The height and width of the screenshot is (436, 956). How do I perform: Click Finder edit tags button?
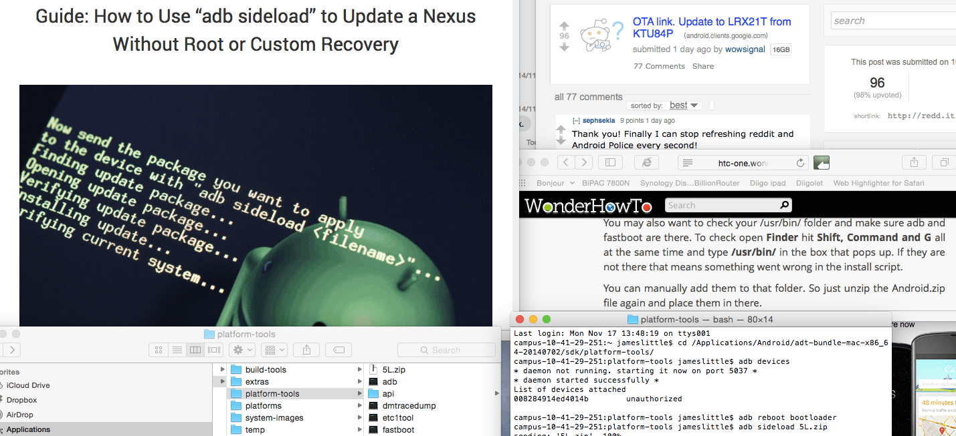(339, 350)
